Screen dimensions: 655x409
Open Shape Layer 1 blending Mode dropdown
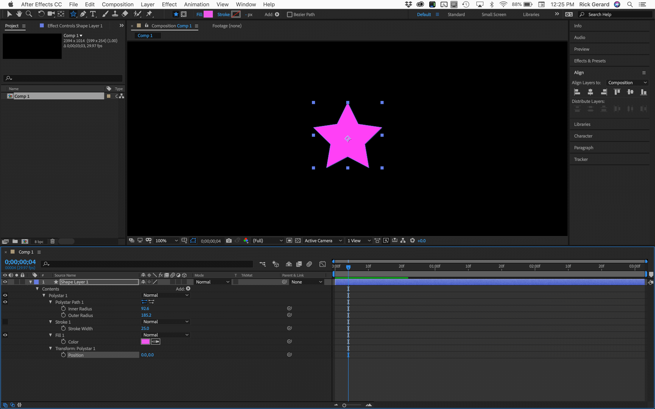tap(212, 282)
